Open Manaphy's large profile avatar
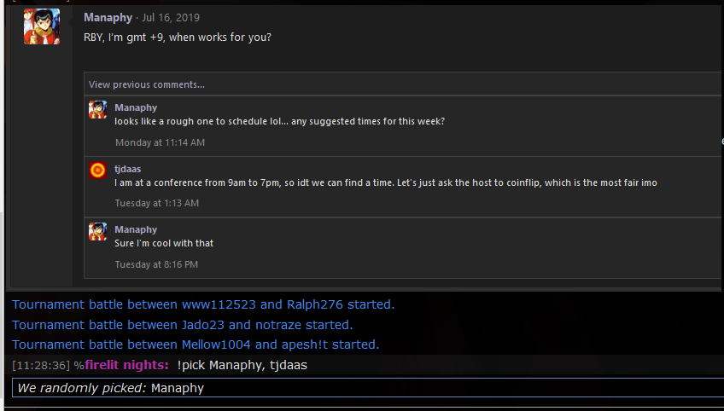 (42, 26)
